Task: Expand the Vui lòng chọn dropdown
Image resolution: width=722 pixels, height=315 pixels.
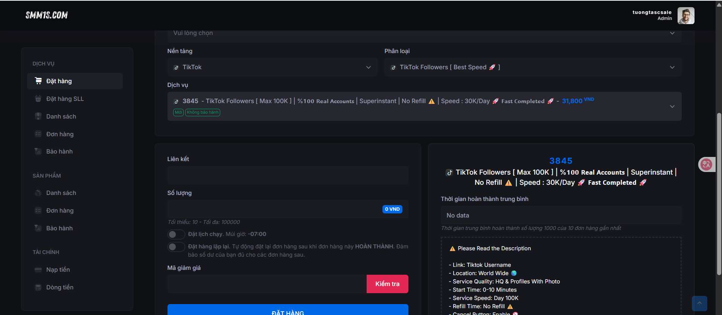Action: click(x=424, y=35)
